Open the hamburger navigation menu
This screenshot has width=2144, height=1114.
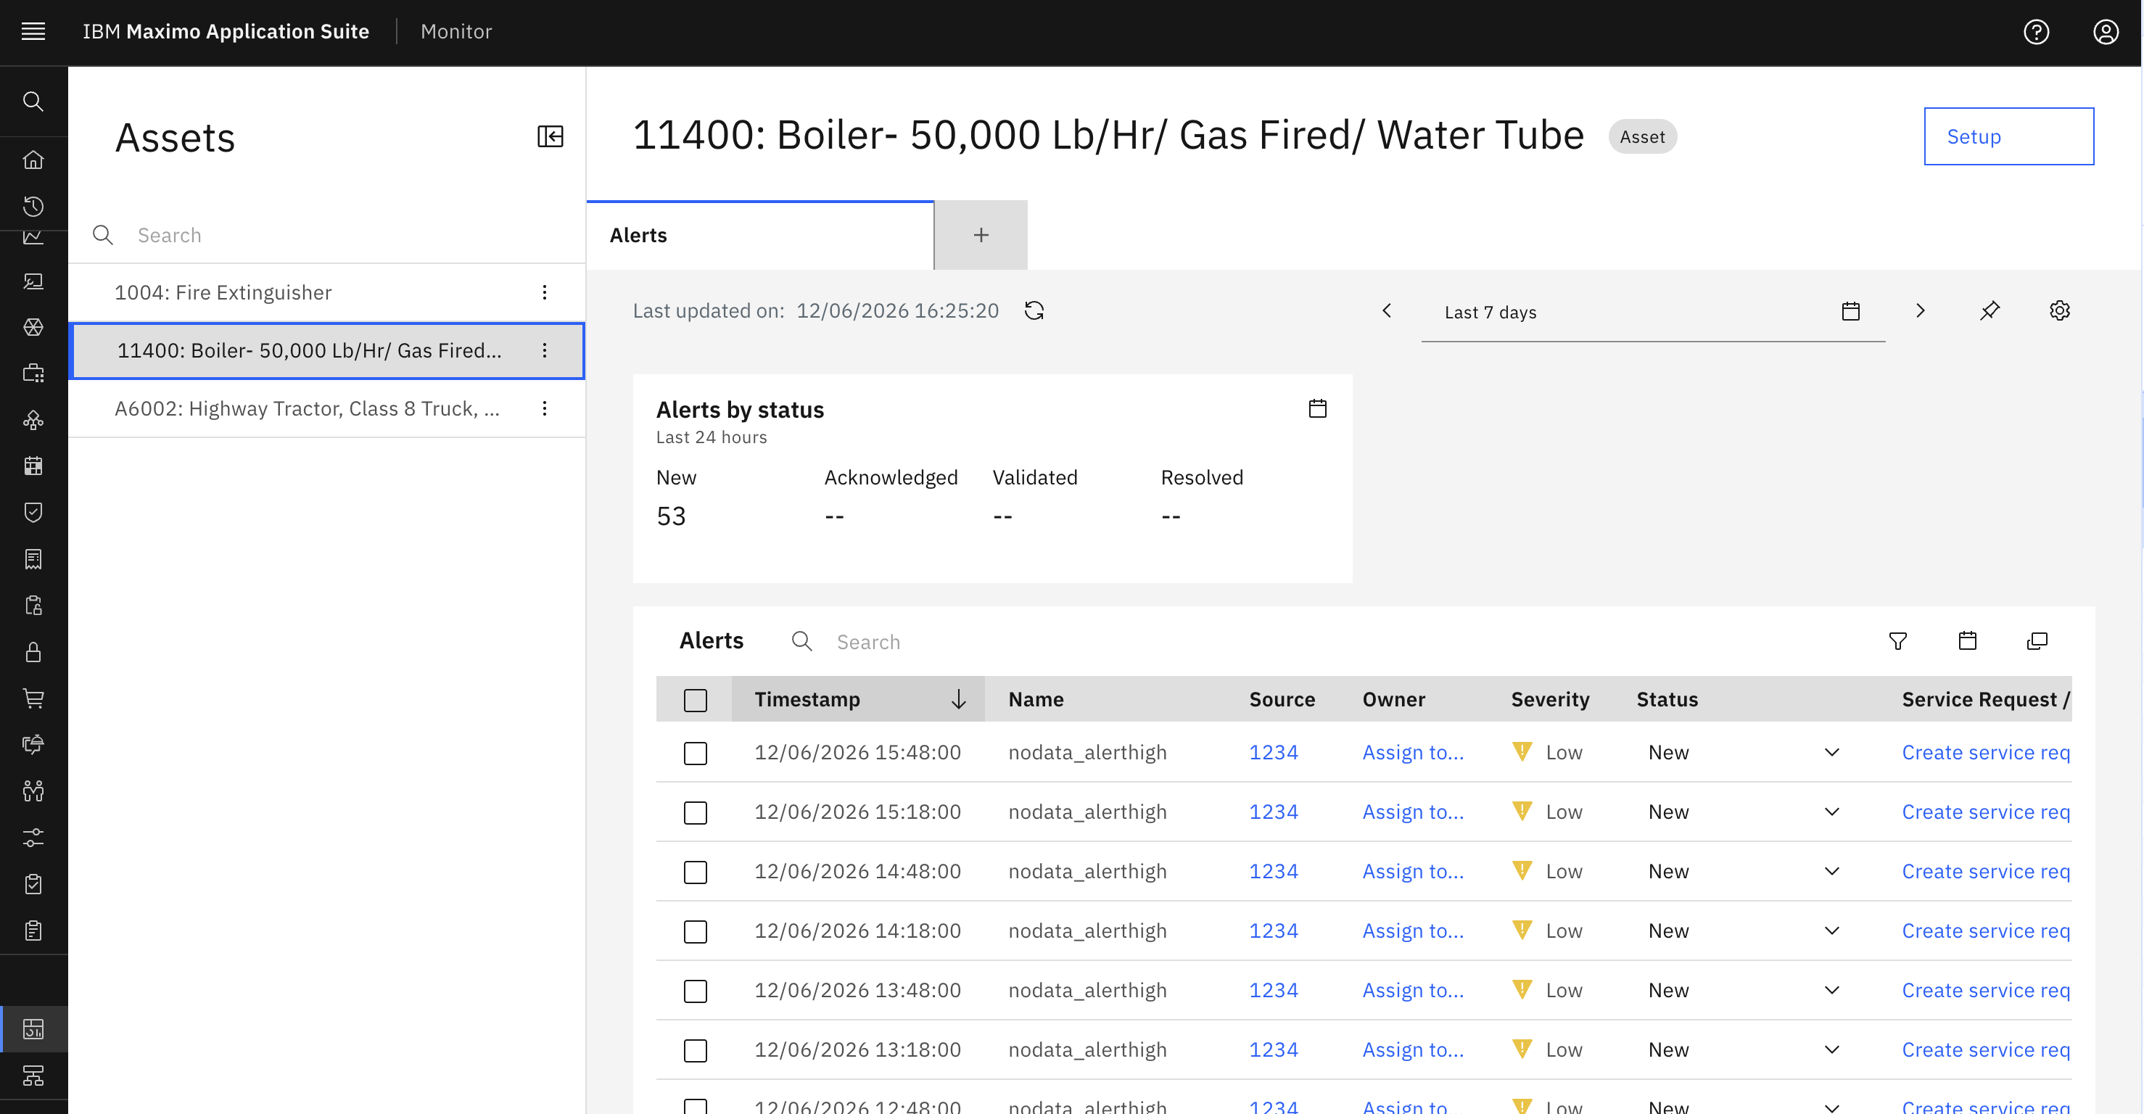coord(33,32)
